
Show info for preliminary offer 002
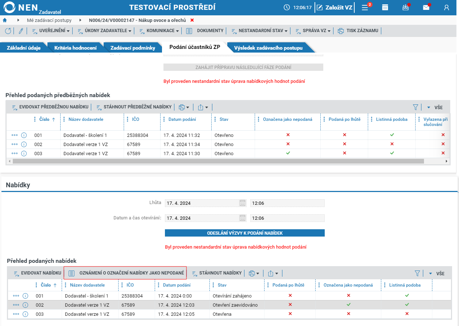tap(24, 144)
